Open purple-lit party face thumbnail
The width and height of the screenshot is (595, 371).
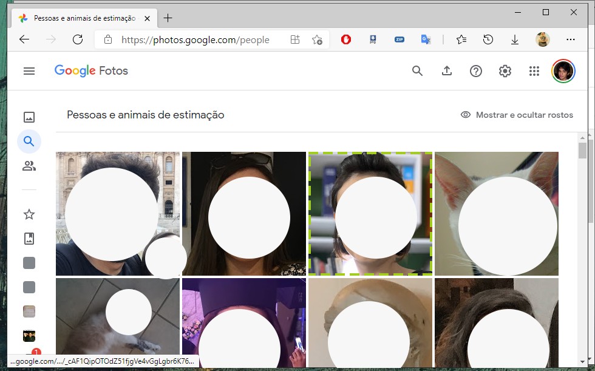(x=244, y=323)
